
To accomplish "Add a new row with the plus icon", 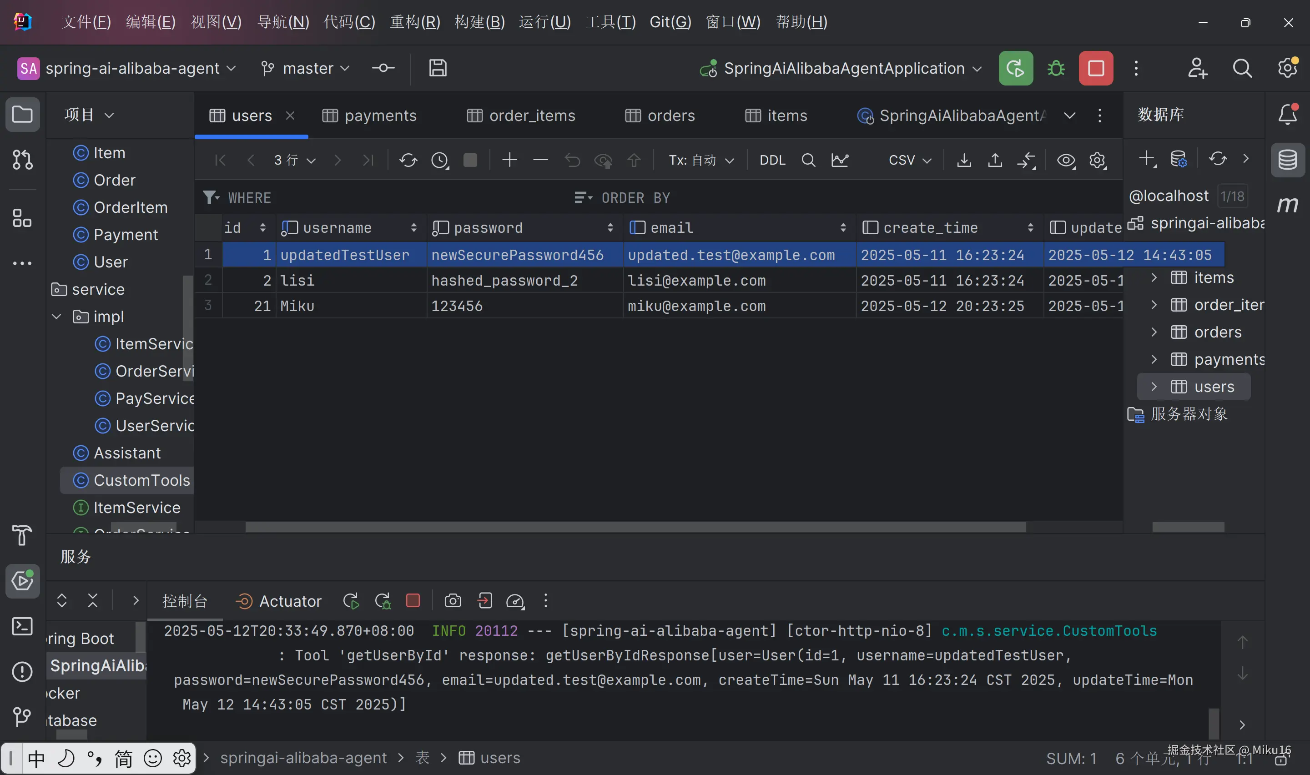I will point(509,160).
